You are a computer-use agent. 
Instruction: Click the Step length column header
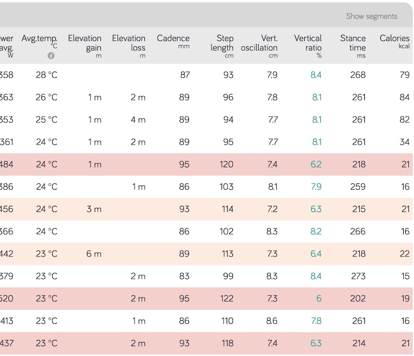point(222,43)
